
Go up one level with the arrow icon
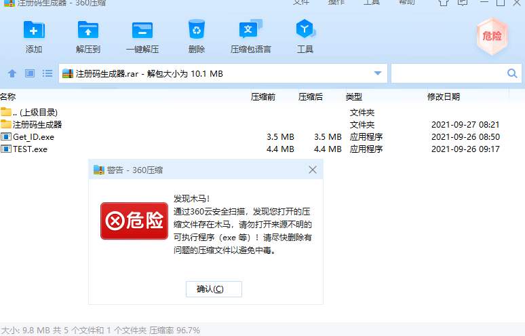(12, 73)
